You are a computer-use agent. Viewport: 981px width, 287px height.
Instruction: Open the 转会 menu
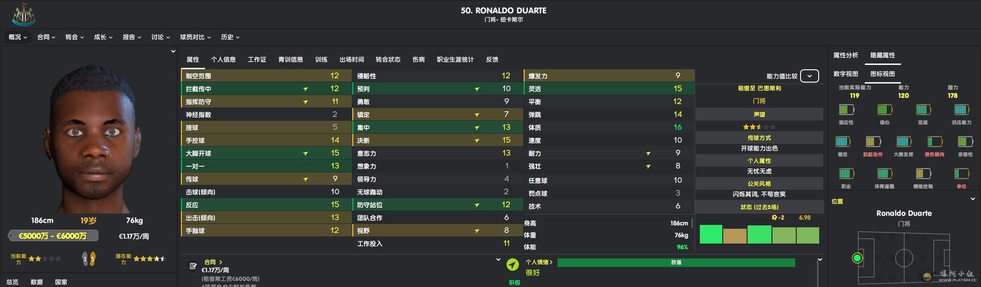click(x=74, y=37)
